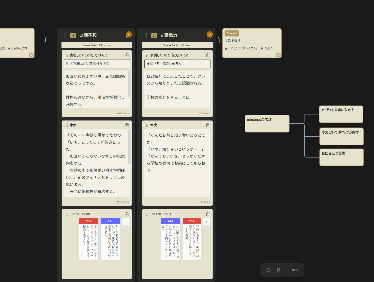Select the 自由自在な配置！ node
Screen dimensions: 374x282
[341, 157]
